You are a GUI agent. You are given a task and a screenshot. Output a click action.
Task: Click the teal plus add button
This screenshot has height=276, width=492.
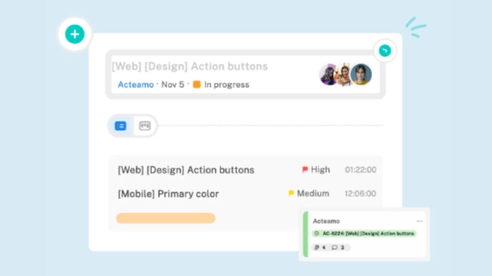coord(74,34)
